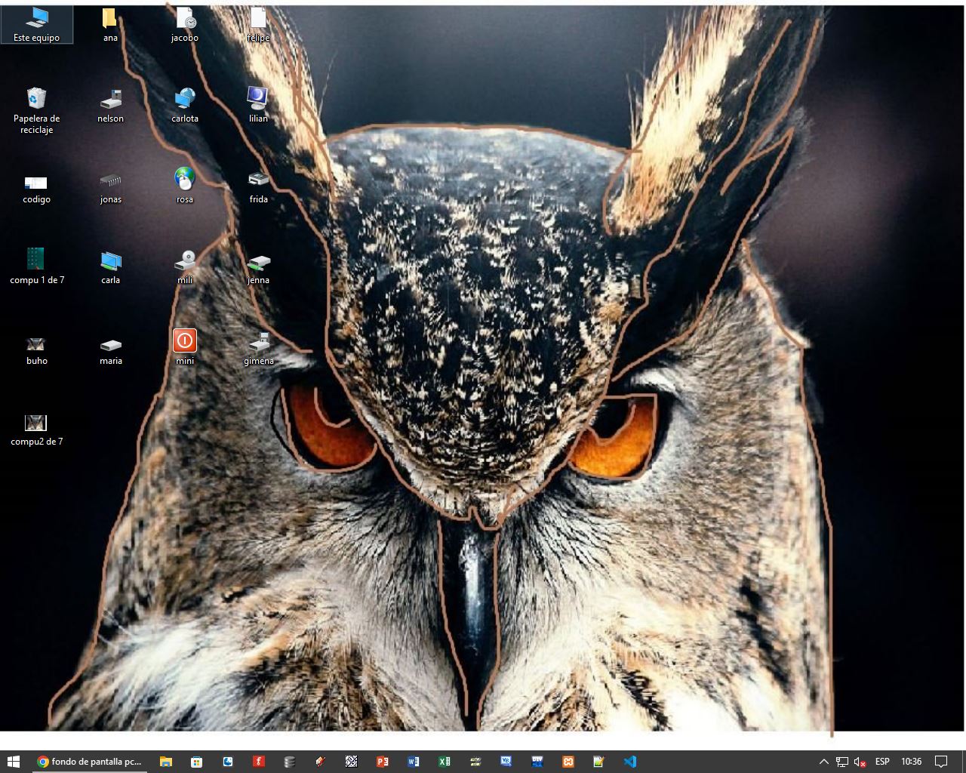
Task: Open Word from the taskbar
Action: pyautogui.click(x=414, y=762)
